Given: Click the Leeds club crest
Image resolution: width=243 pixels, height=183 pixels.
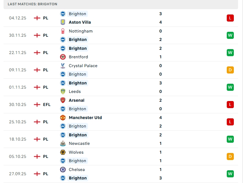Looking at the screenshot, I should tap(63, 91).
